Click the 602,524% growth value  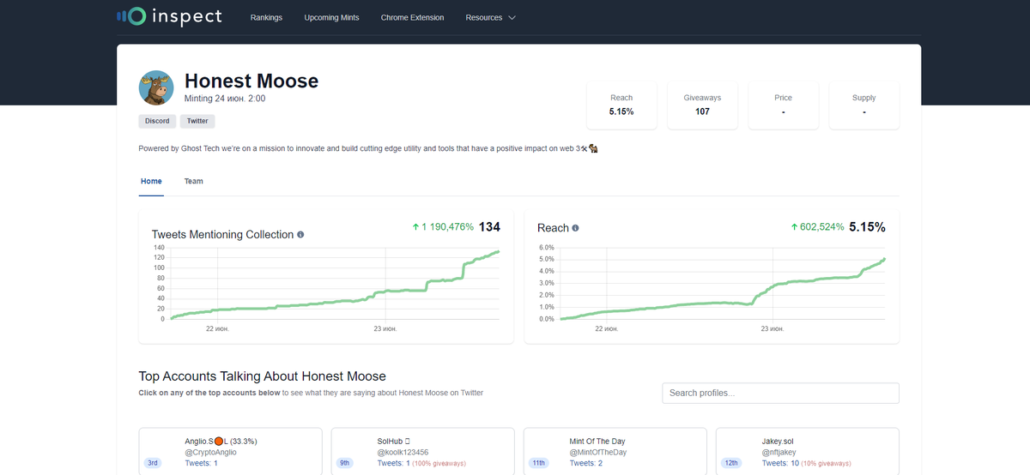[x=817, y=227]
